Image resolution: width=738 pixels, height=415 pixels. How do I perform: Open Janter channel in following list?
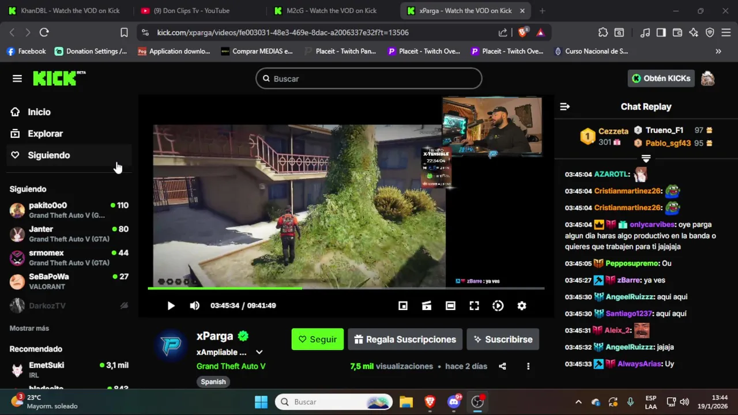69,233
